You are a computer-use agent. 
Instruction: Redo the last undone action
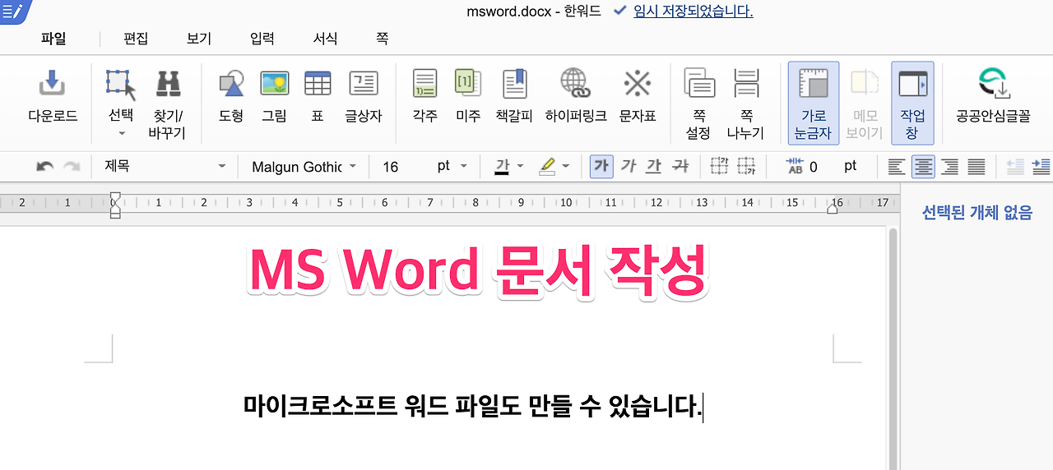pos(72,167)
